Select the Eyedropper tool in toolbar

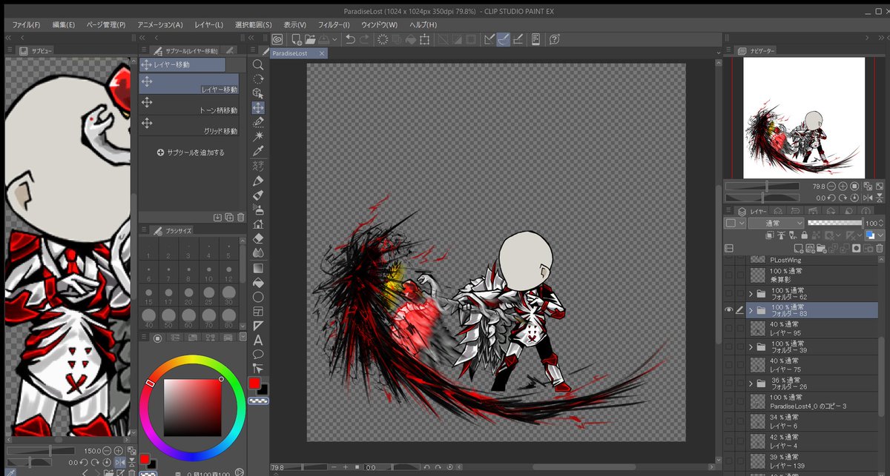pos(258,151)
